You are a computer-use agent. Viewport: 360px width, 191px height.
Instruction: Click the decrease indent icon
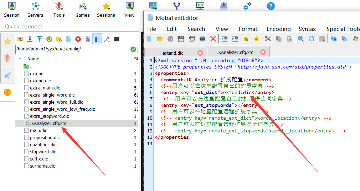pos(225,39)
